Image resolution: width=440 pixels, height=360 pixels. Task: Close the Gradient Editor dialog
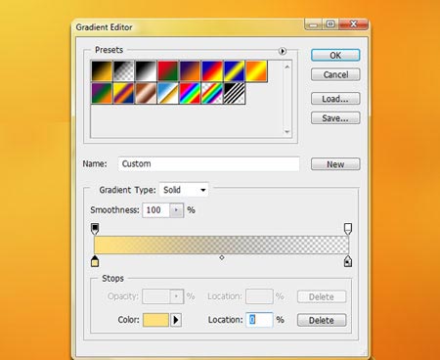click(x=354, y=24)
